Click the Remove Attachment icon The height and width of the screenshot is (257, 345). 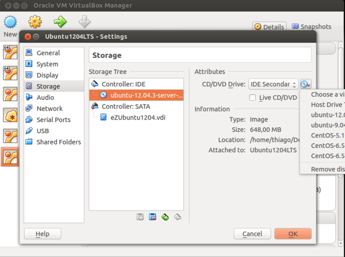point(178,217)
